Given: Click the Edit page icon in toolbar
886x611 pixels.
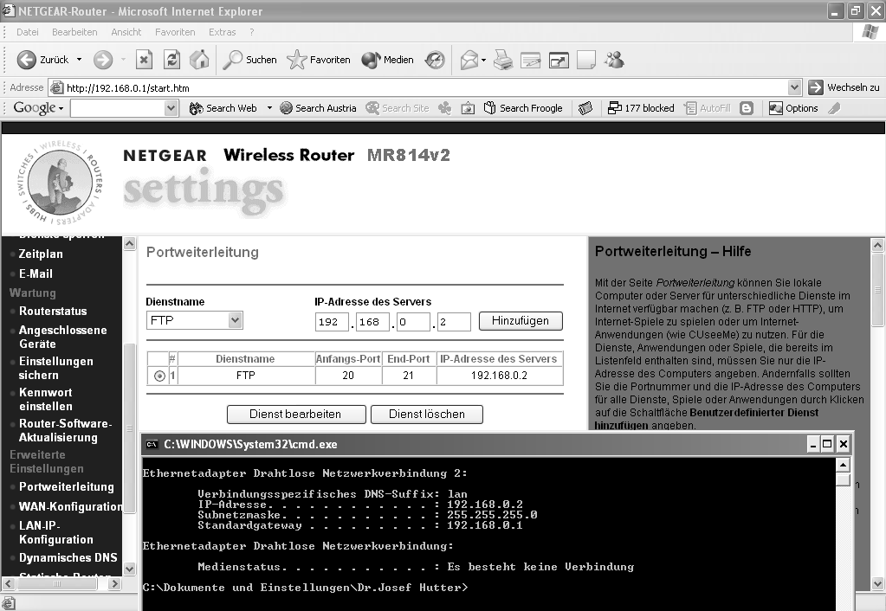Looking at the screenshot, I should point(531,60).
